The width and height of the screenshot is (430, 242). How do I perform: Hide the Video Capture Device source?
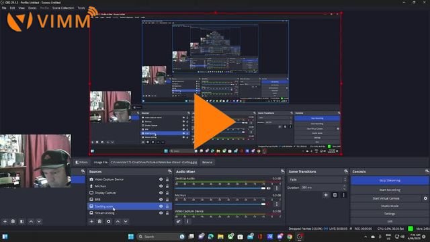[x=161, y=179]
